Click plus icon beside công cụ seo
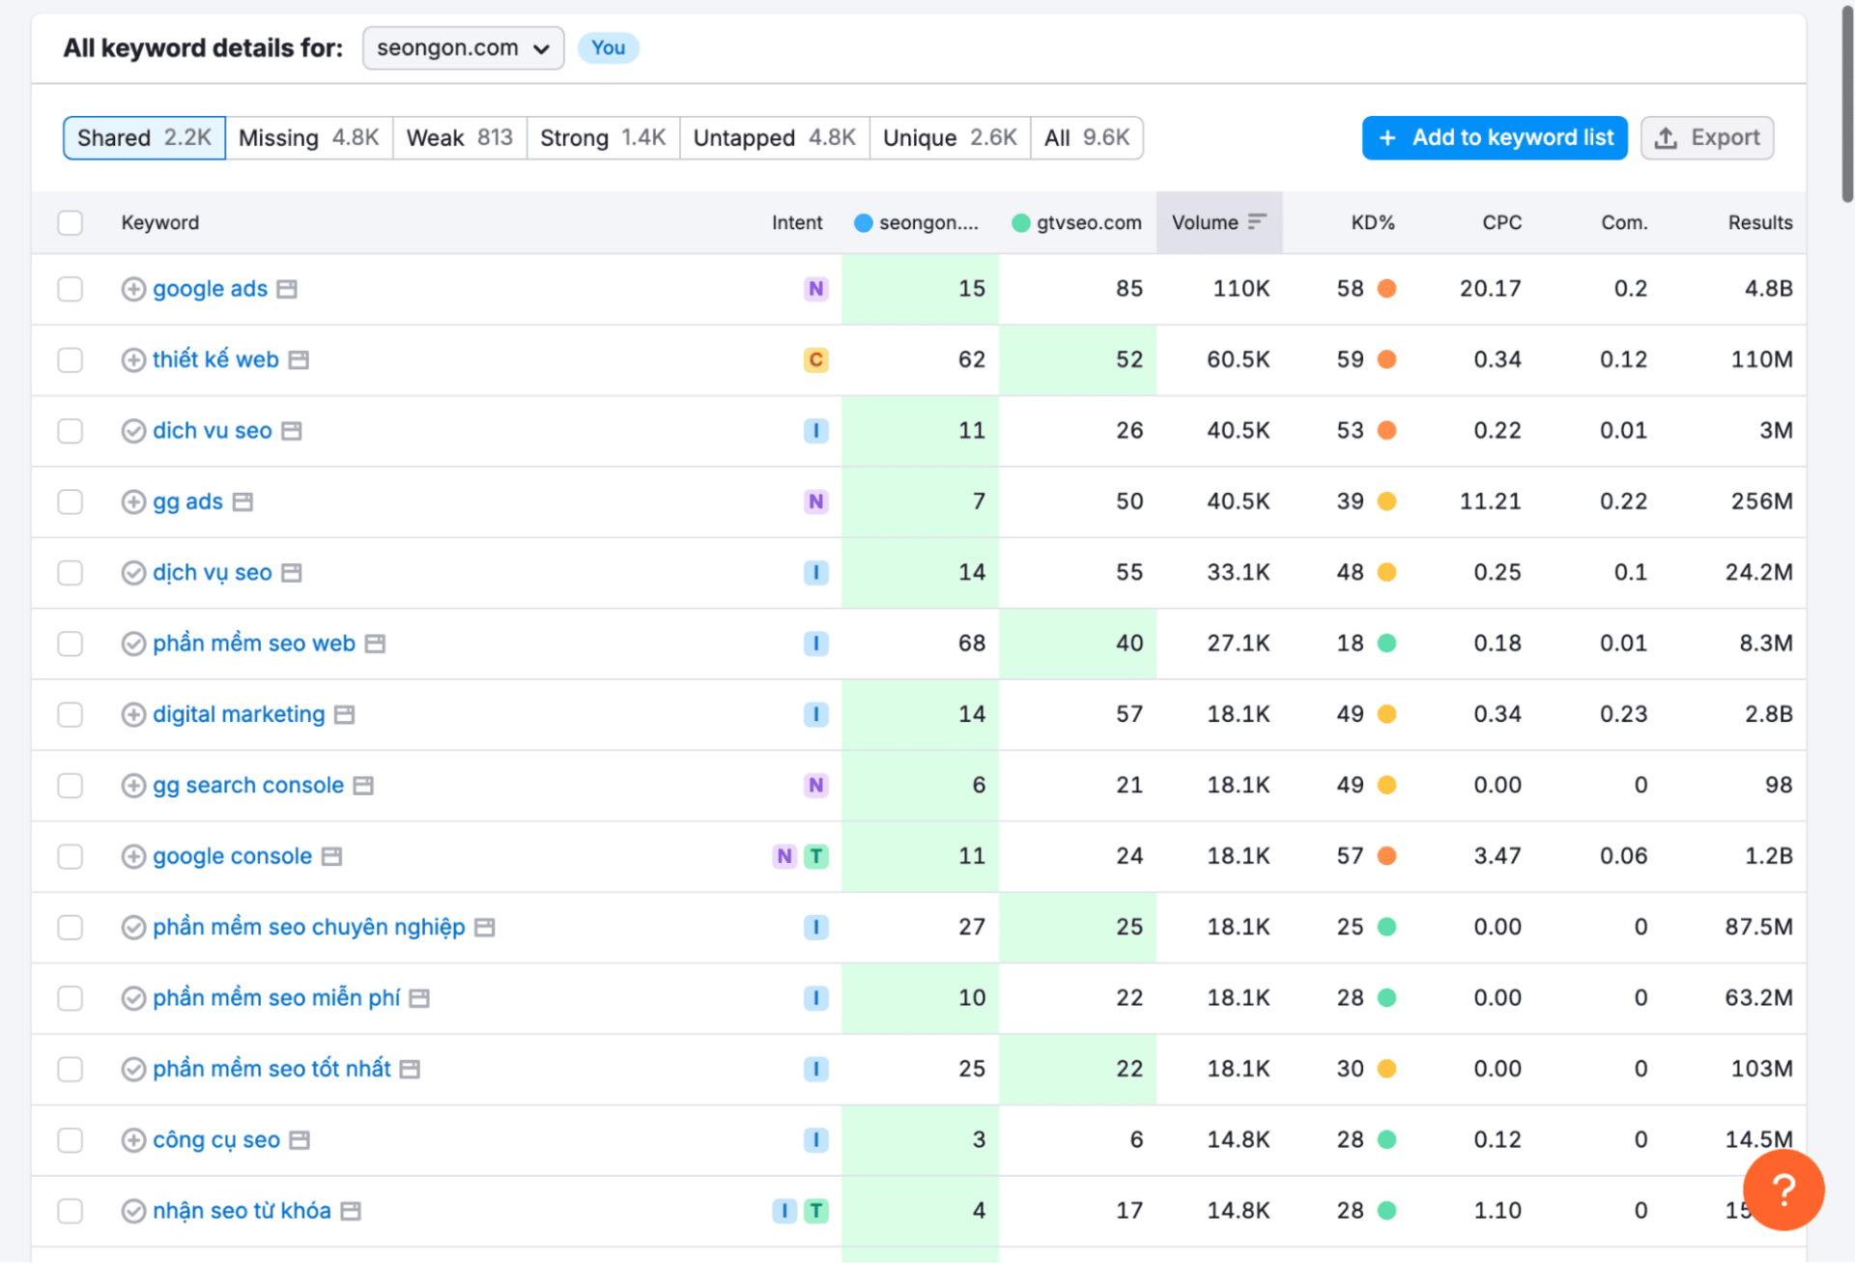The width and height of the screenshot is (1855, 1263). [x=133, y=1140]
